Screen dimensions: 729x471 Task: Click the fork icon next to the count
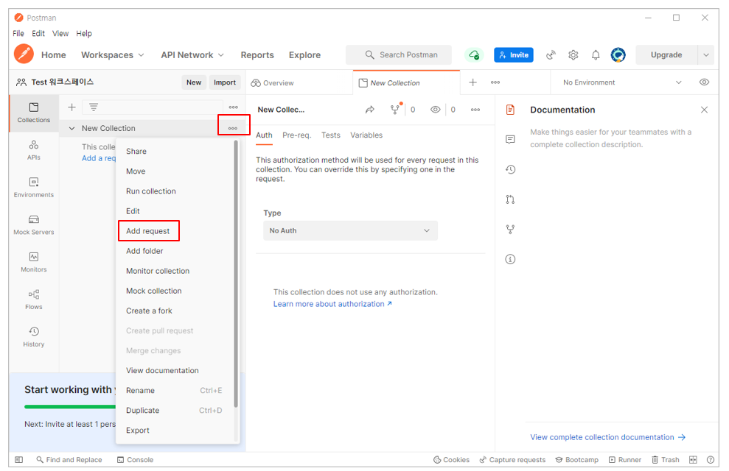394,110
